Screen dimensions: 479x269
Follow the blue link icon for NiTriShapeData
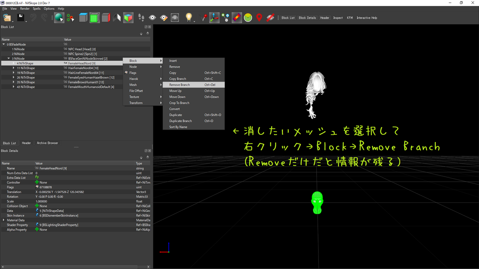[37, 211]
